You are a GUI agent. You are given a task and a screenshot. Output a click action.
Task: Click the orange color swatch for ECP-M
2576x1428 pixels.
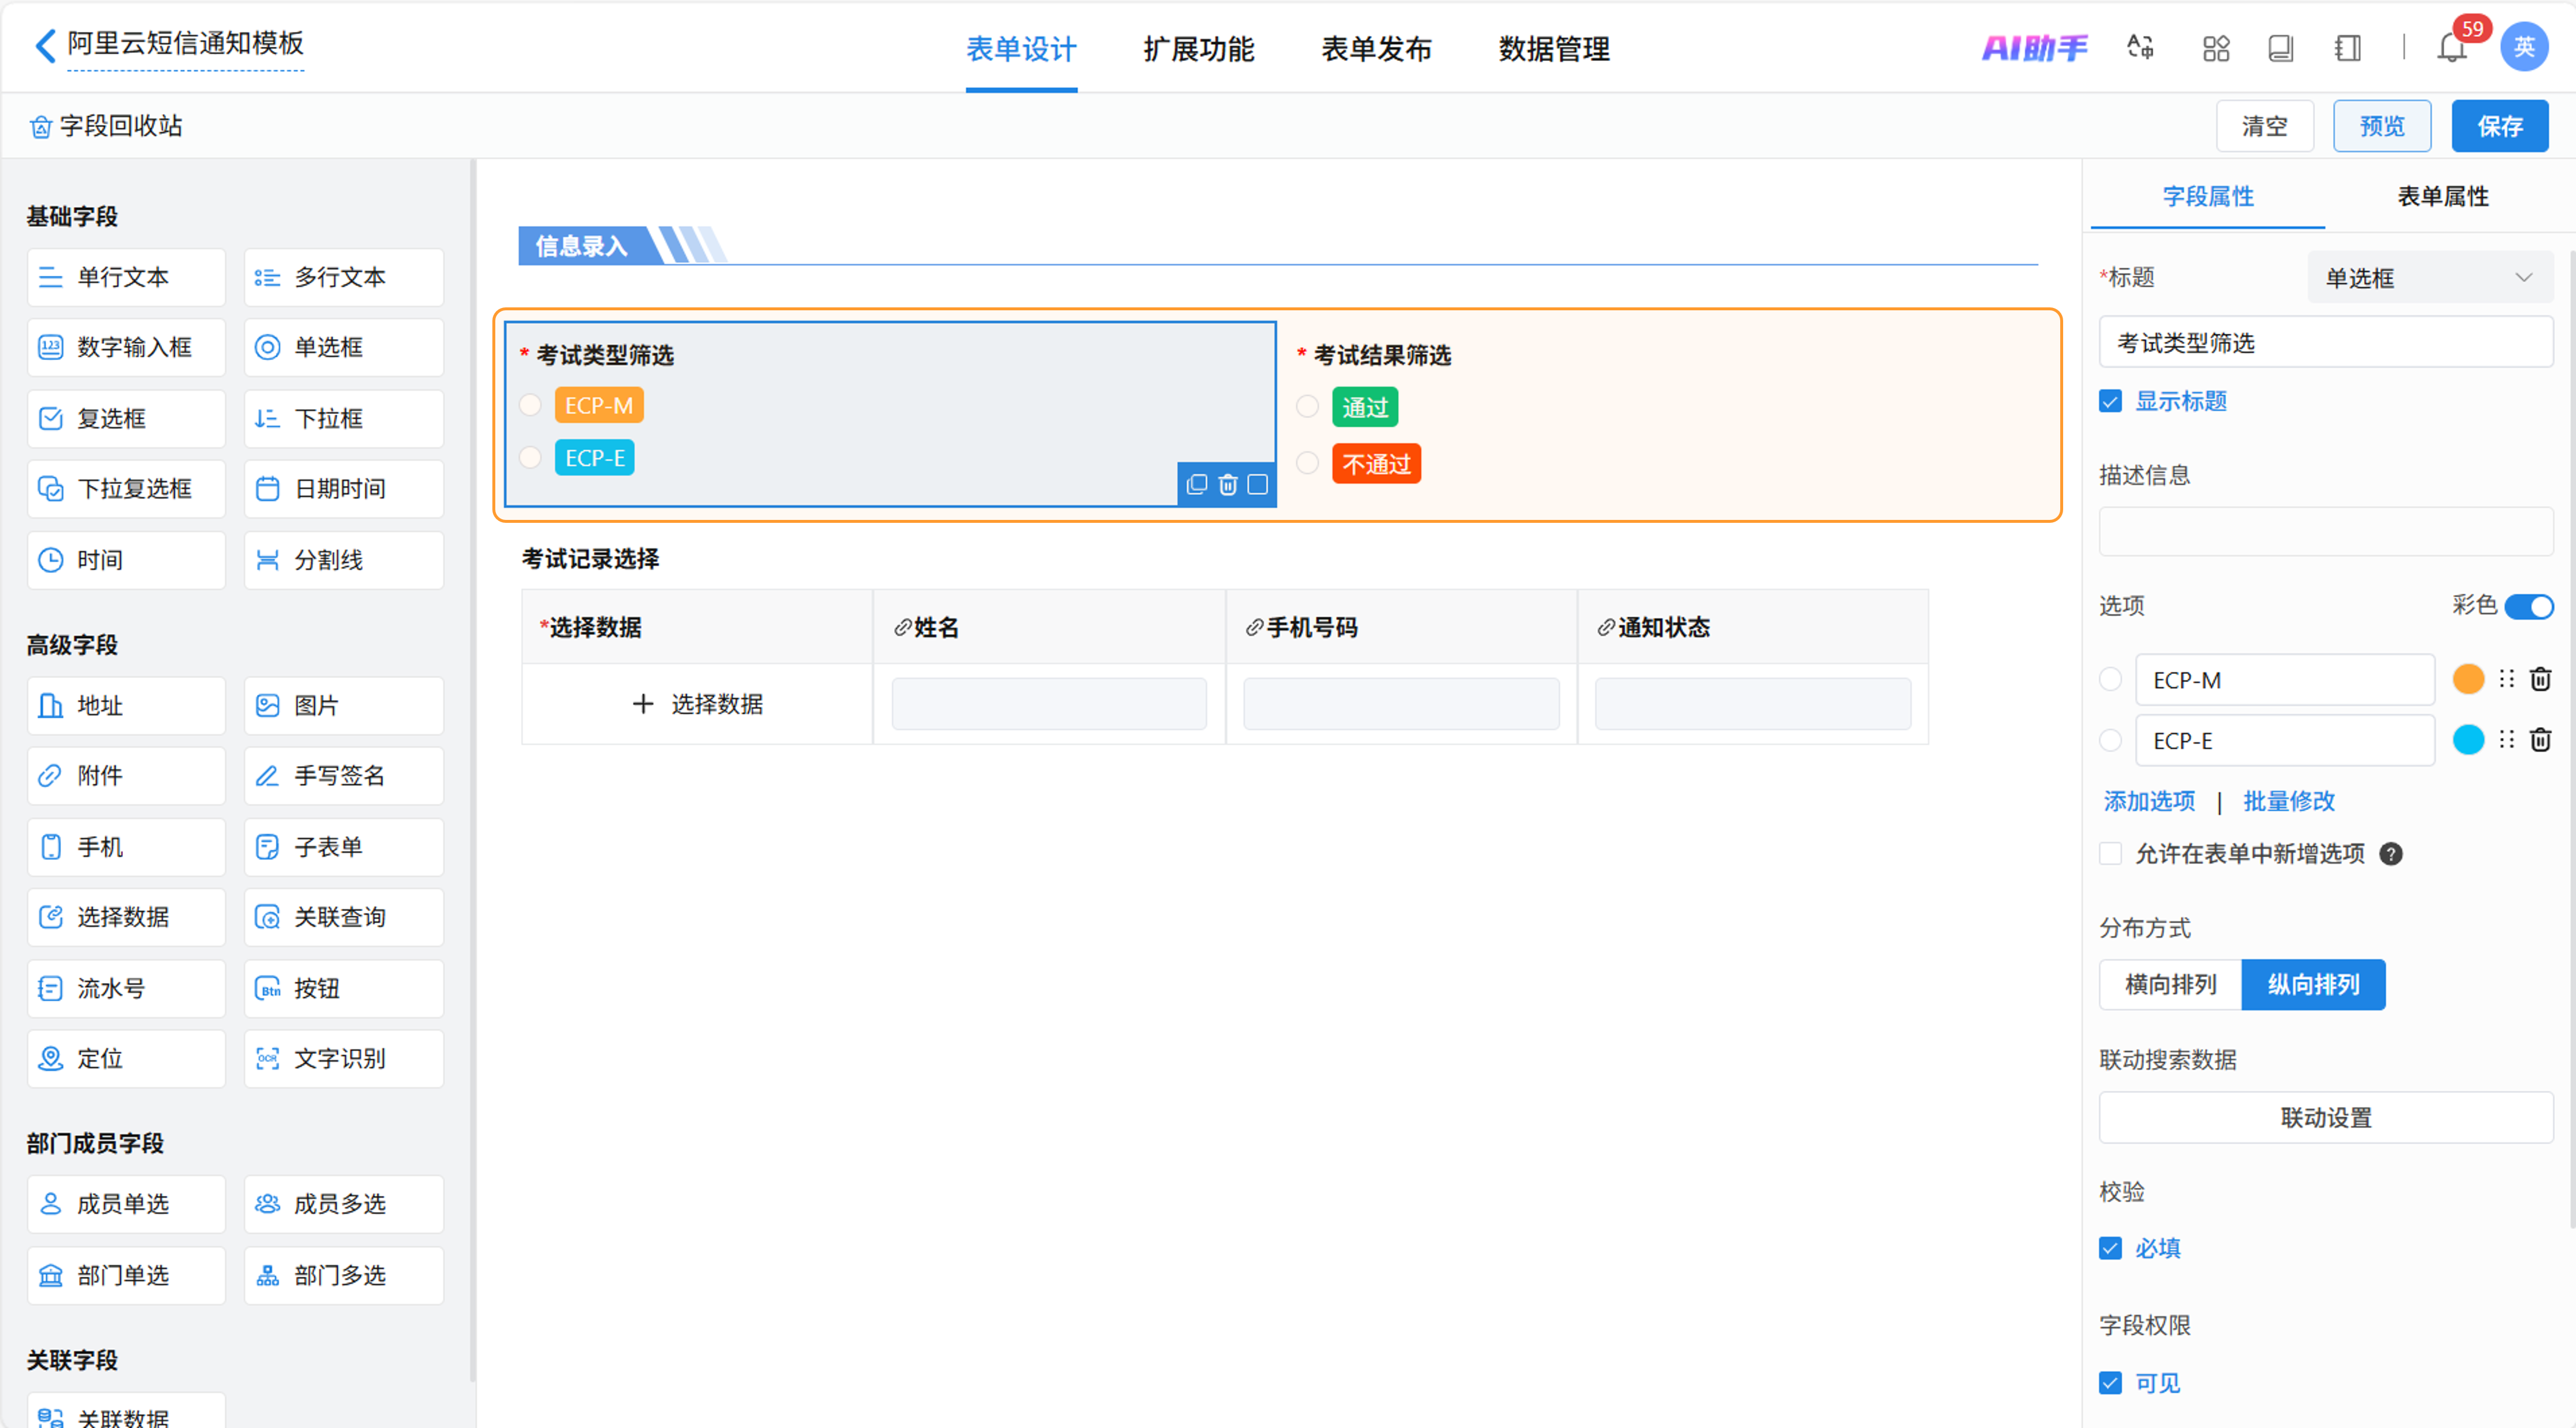pos(2468,680)
